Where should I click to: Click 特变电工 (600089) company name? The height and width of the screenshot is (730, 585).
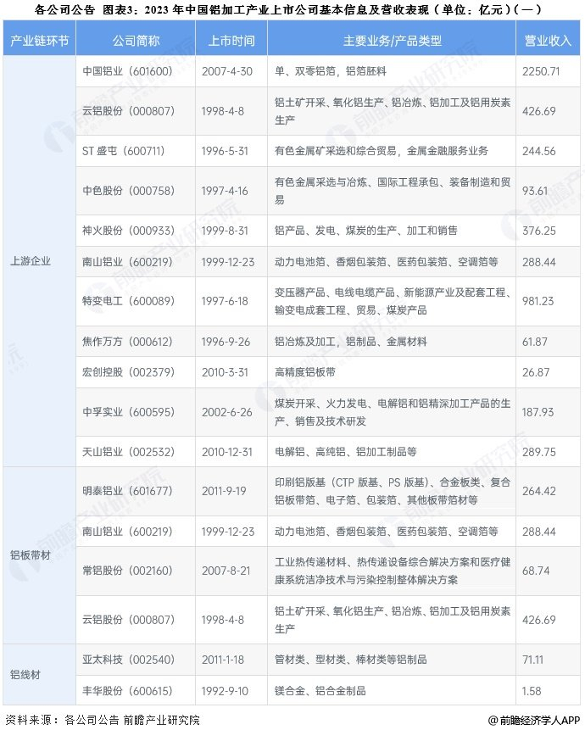point(135,300)
